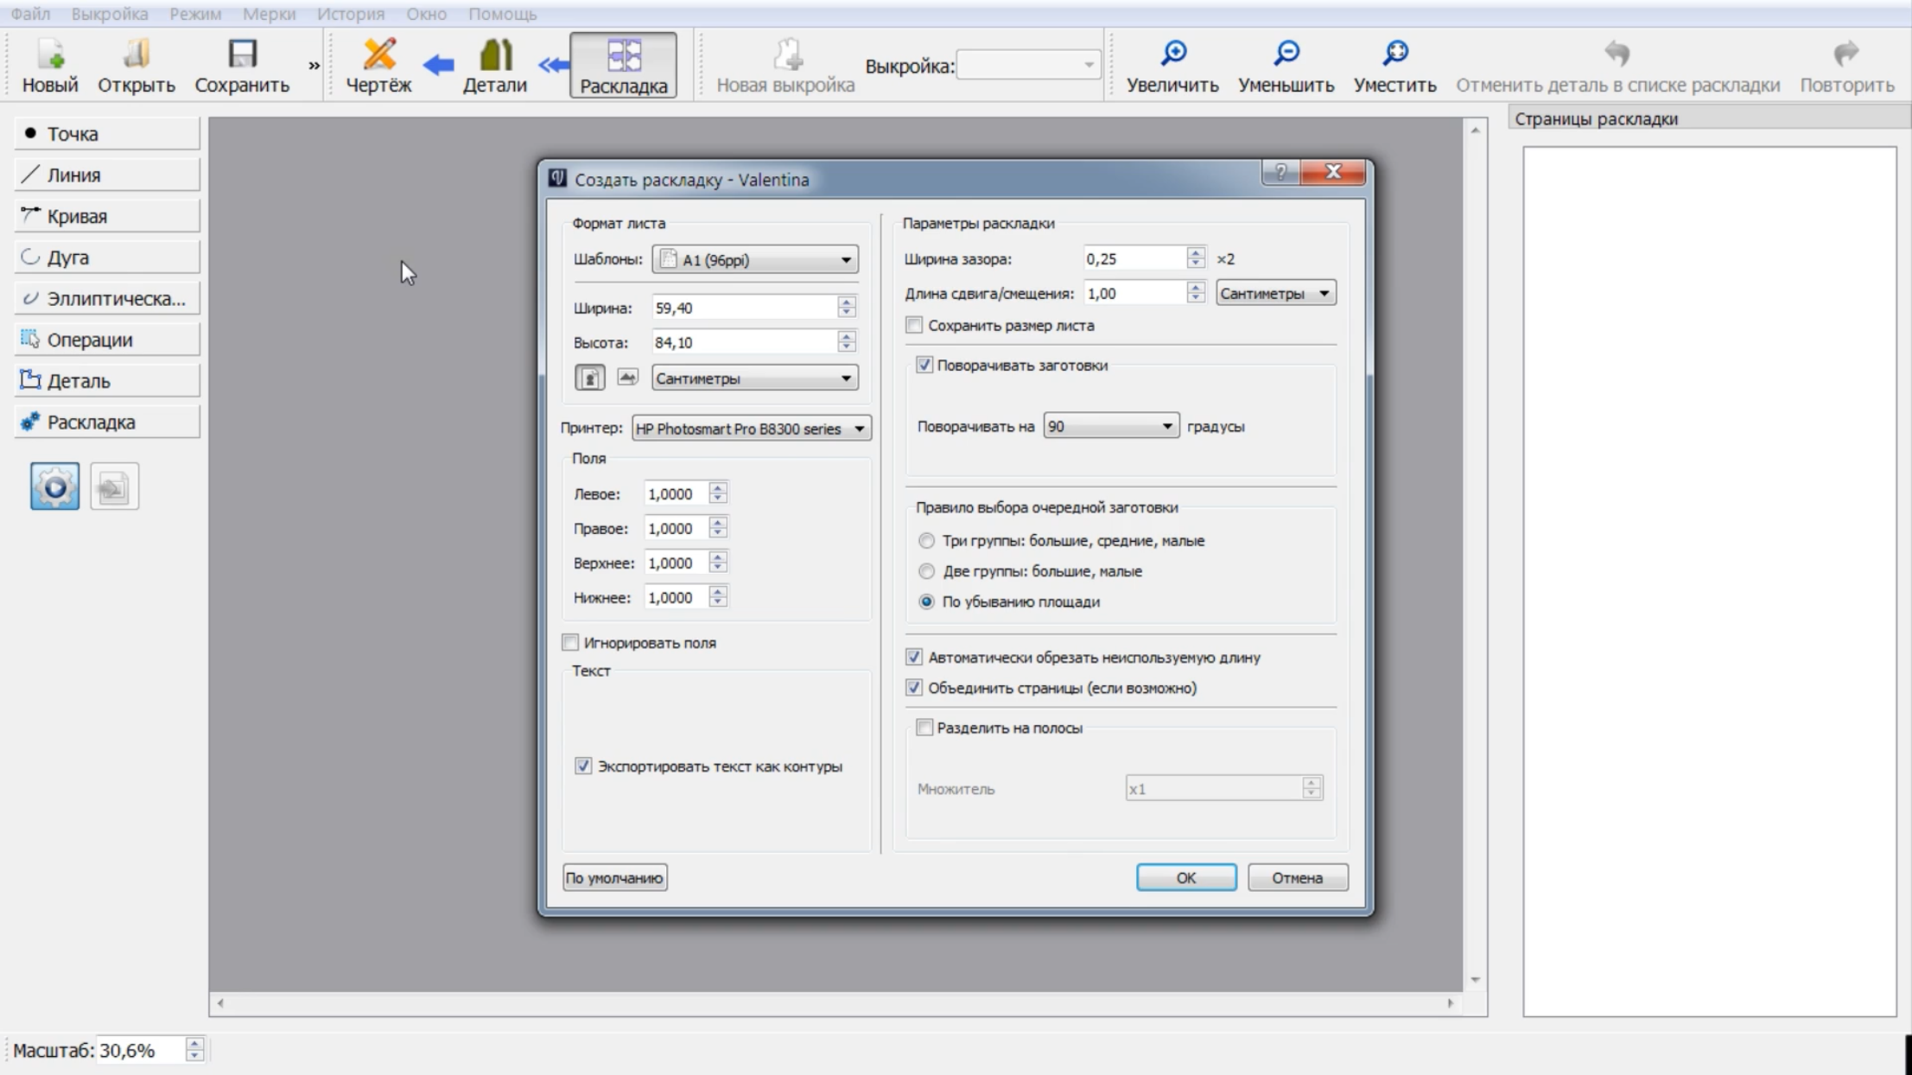Click the Уменьшить zoom out icon
The width and height of the screenshot is (1912, 1075).
[1286, 66]
